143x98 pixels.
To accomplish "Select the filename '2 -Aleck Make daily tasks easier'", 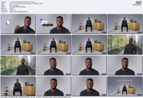I will [22, 2].
